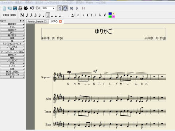The height and width of the screenshot is (131, 175).
Task: Expand the 連桁のプロパティ beam properties palette
Action: coord(12,75)
